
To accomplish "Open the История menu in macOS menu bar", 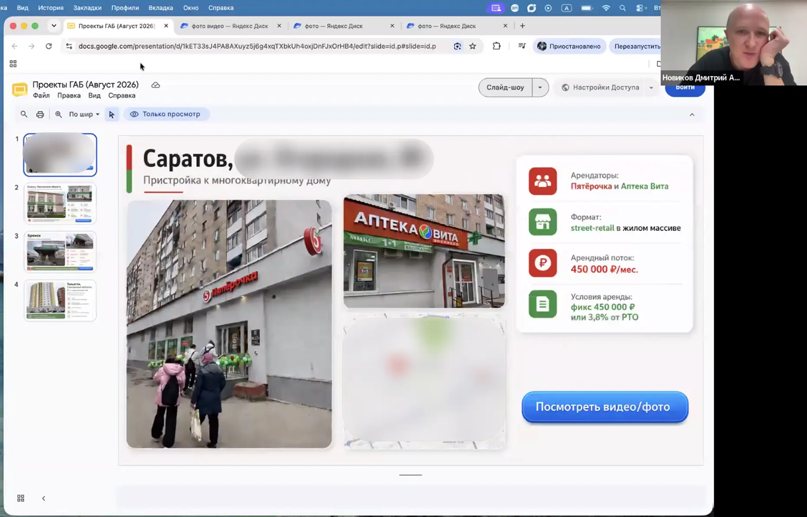I will [x=51, y=8].
